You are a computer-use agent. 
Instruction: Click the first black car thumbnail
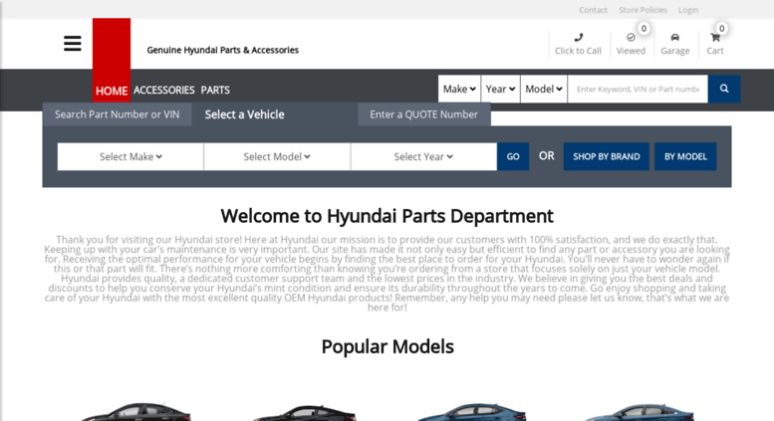tap(134, 412)
